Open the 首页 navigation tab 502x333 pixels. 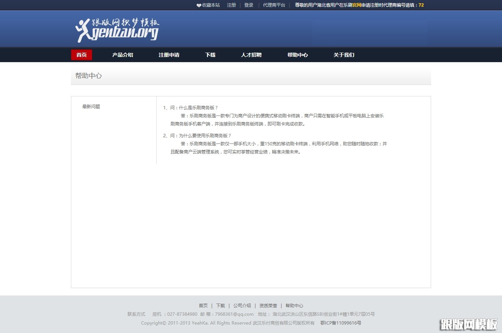tap(81, 54)
